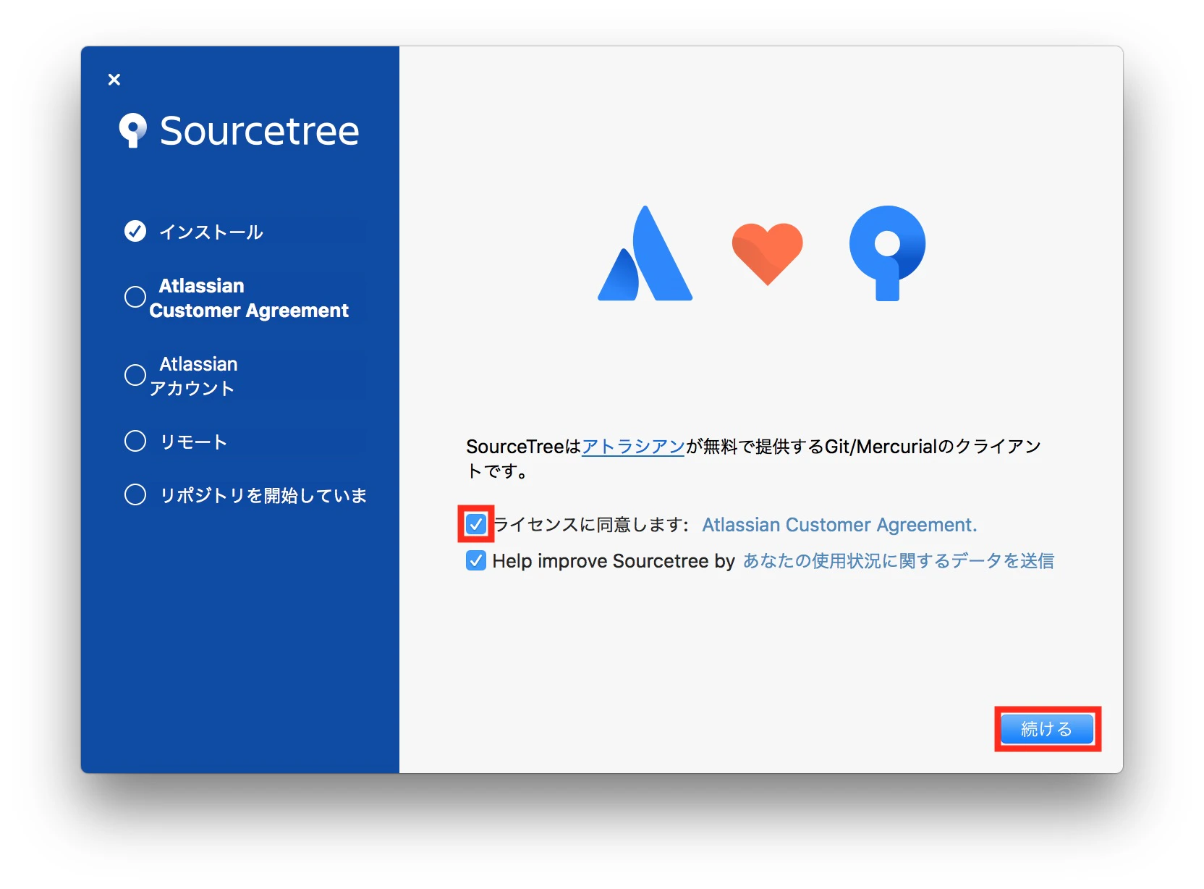Click the large blue Sourcetree logo
The height and width of the screenshot is (889, 1204).
887,253
